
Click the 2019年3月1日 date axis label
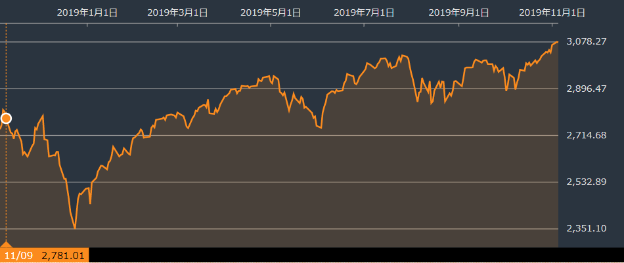[177, 12]
